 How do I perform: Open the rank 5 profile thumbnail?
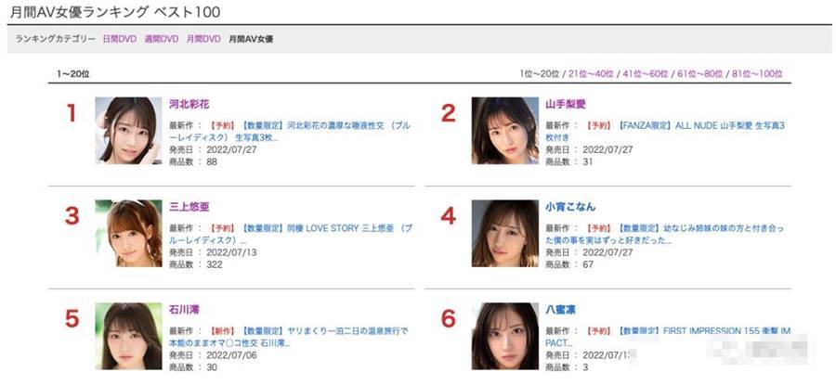coord(128,336)
